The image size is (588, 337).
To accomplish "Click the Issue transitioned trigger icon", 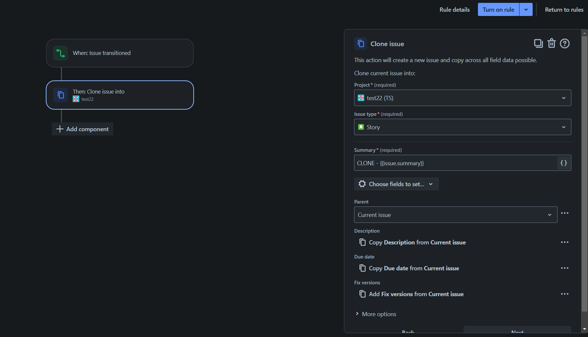I will click(61, 54).
